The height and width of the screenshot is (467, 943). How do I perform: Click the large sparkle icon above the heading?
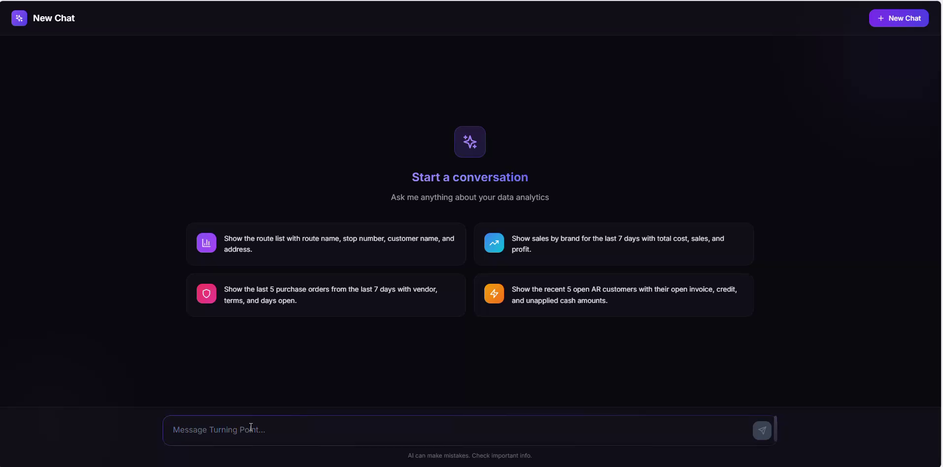point(470,142)
